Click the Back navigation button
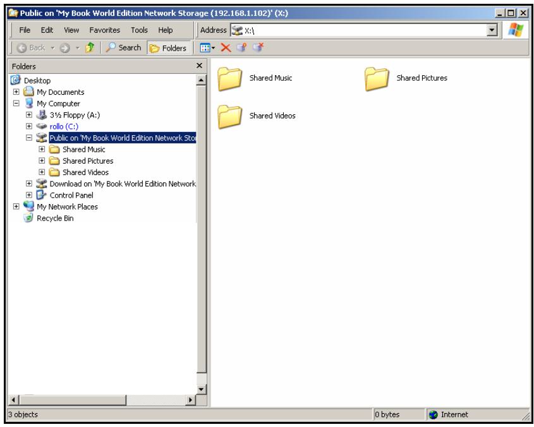 [x=31, y=48]
